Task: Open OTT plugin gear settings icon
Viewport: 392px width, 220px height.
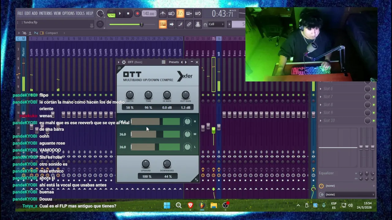Action: click(x=124, y=62)
